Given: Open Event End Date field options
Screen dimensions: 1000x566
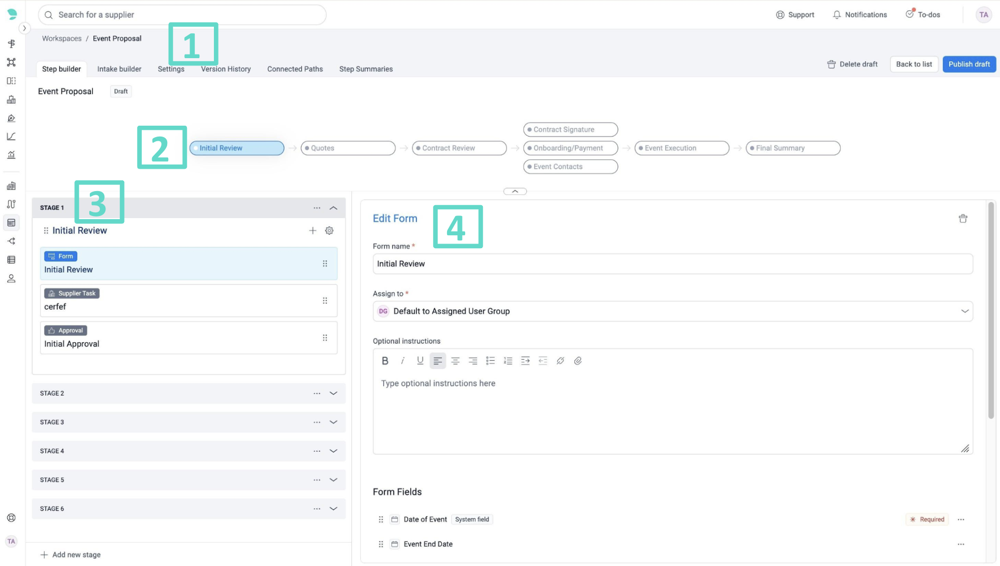Looking at the screenshot, I should click(x=961, y=544).
